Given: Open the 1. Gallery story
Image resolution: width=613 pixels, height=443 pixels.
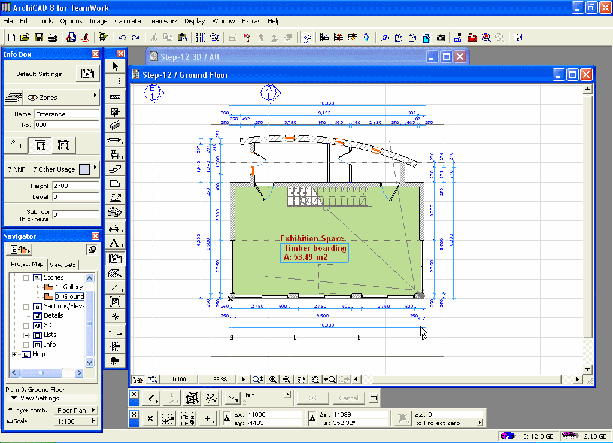Looking at the screenshot, I should 68,287.
